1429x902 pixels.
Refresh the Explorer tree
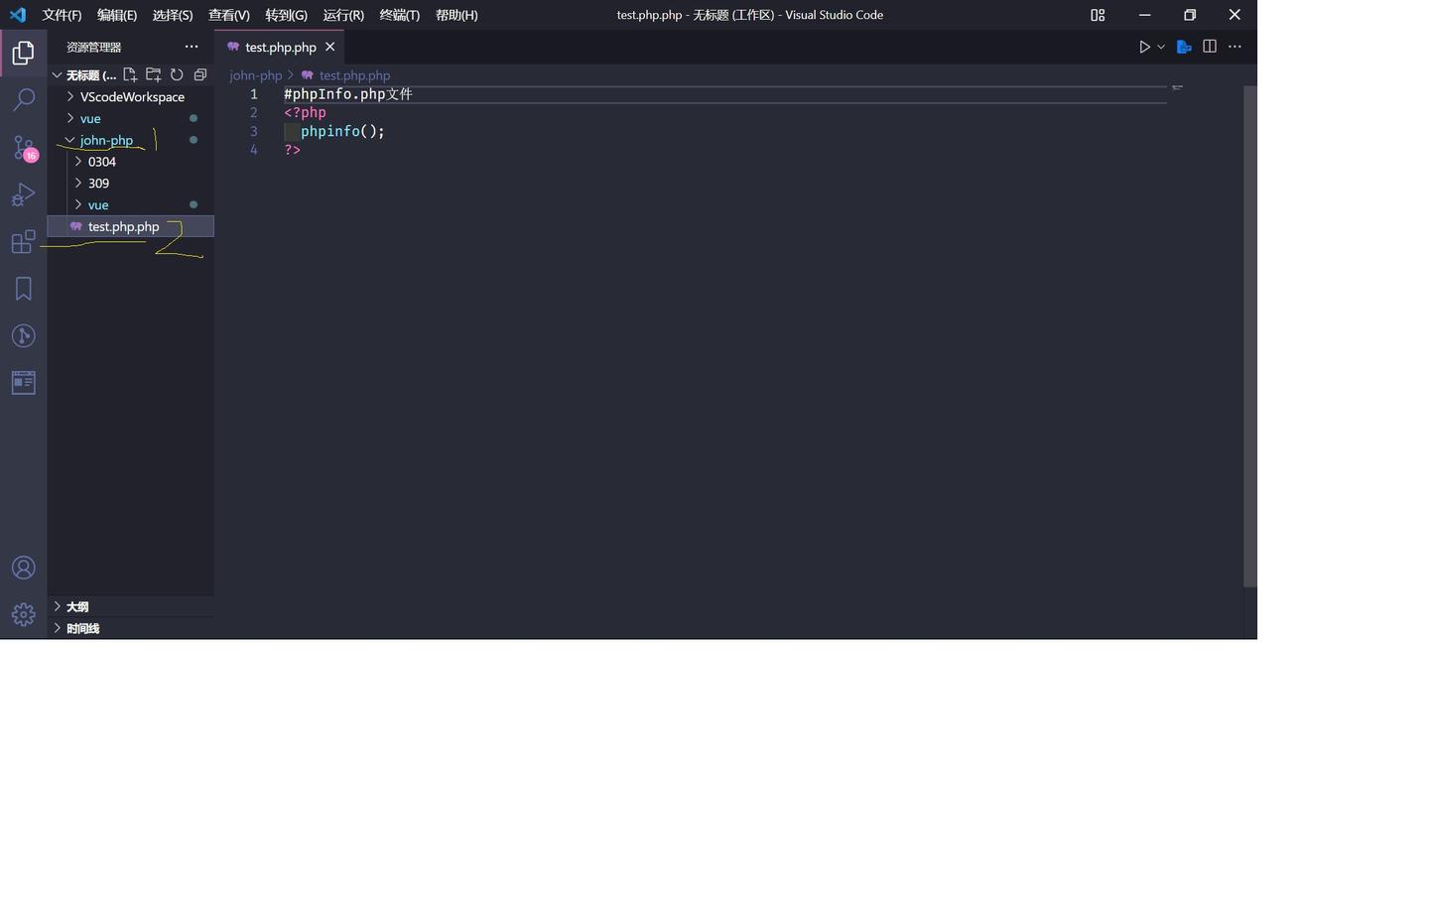point(177,74)
